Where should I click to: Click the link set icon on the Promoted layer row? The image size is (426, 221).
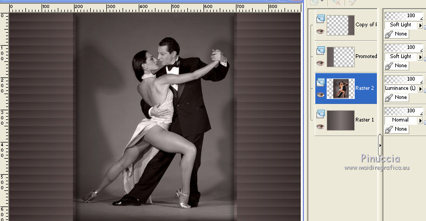[x=389, y=66]
